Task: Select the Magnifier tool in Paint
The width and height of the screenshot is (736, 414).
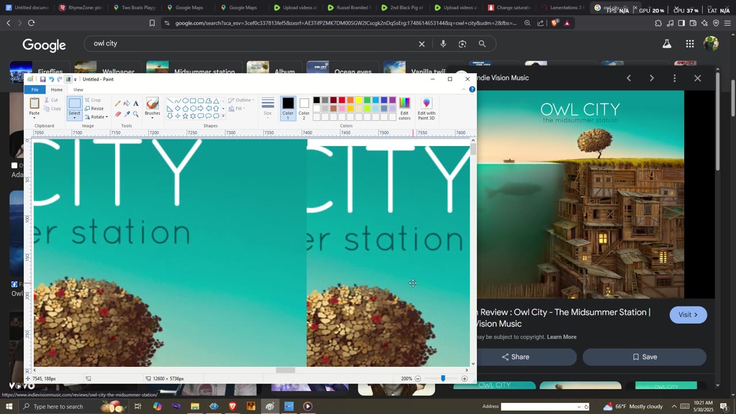Action: tap(136, 114)
